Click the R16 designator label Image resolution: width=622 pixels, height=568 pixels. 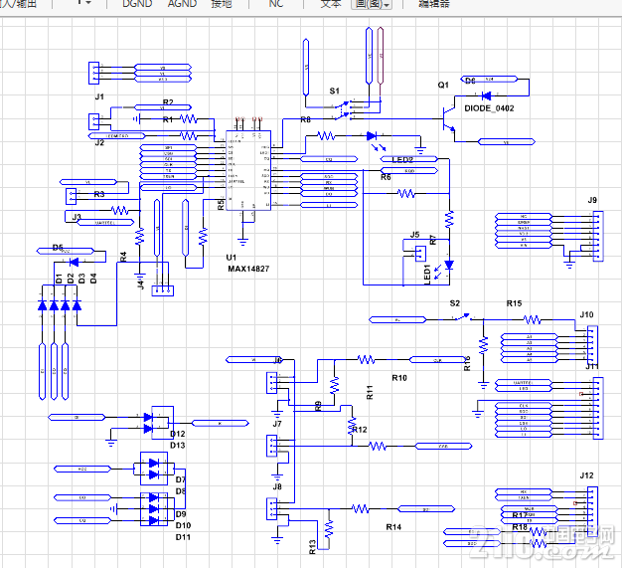467,363
